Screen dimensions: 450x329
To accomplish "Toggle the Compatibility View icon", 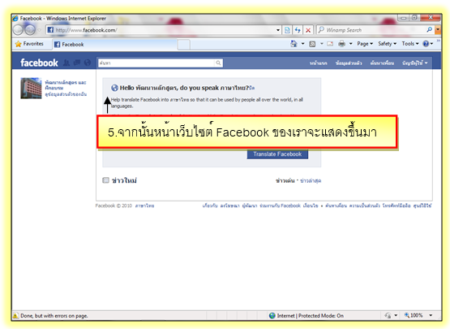I will [x=287, y=30].
